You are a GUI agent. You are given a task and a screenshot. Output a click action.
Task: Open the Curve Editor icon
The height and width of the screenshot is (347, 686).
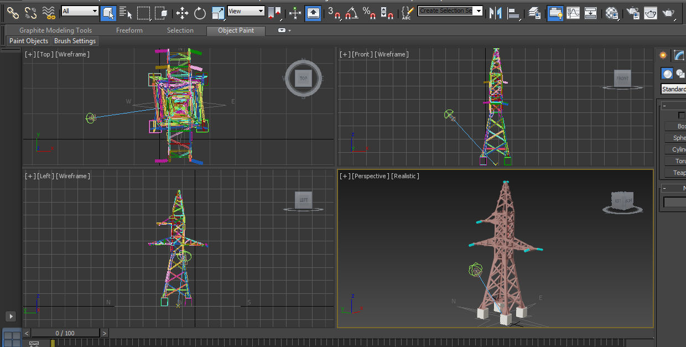pos(573,12)
